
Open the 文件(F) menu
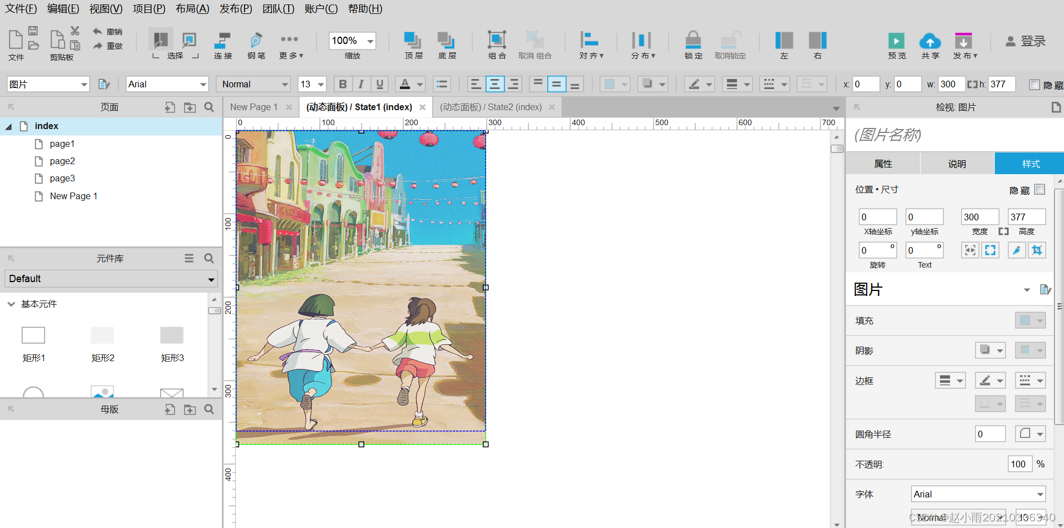21,9
